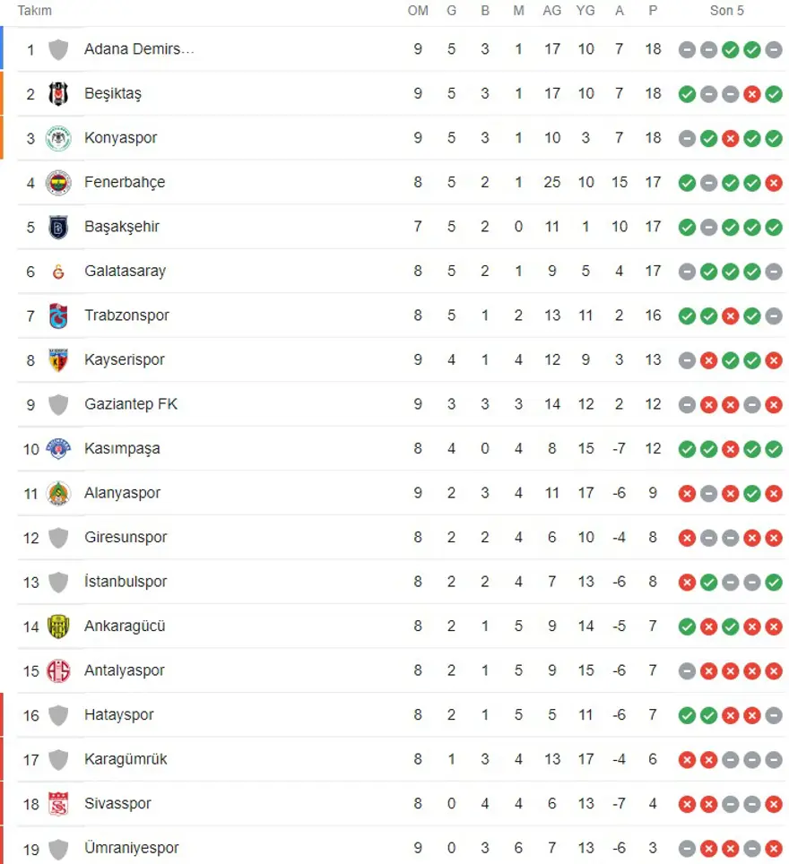The width and height of the screenshot is (789, 864).
Task: Click the Kayserispor team logo
Action: [58, 359]
